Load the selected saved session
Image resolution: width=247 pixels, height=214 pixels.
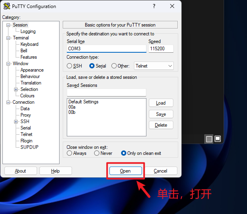click(161, 103)
